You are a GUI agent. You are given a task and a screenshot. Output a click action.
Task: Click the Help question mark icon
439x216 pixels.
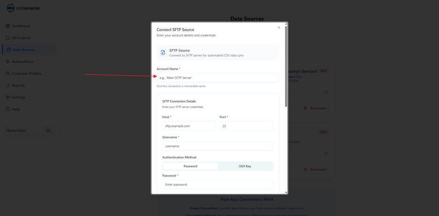pyautogui.click(x=8, y=109)
